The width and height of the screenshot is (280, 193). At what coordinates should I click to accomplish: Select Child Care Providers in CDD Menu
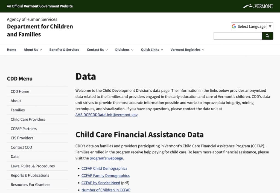coord(28,119)
